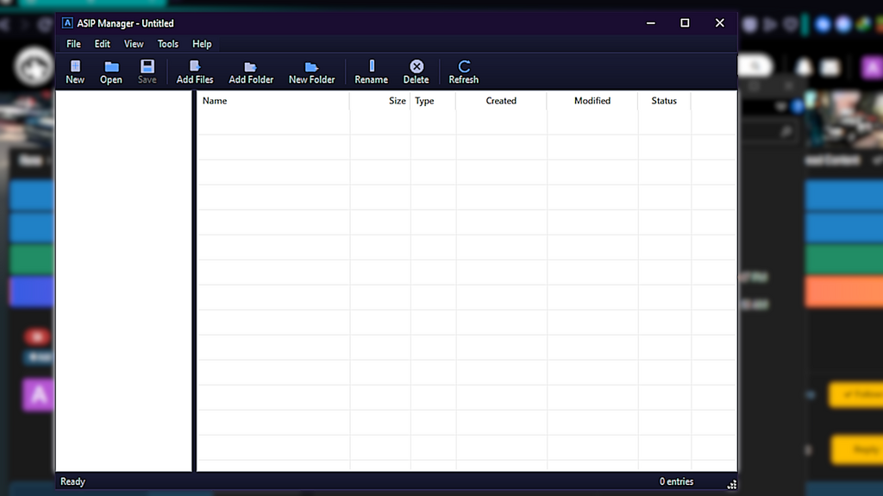Sort by the Modified column header
This screenshot has height=496, width=883.
592,101
